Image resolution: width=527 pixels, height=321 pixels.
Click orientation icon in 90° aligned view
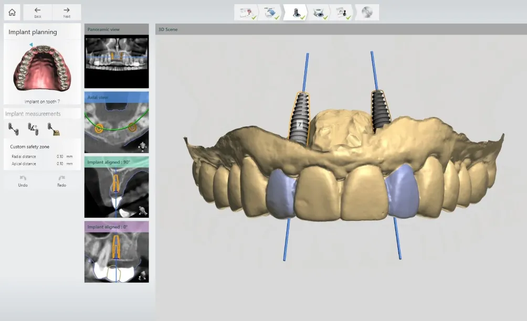[x=142, y=211]
